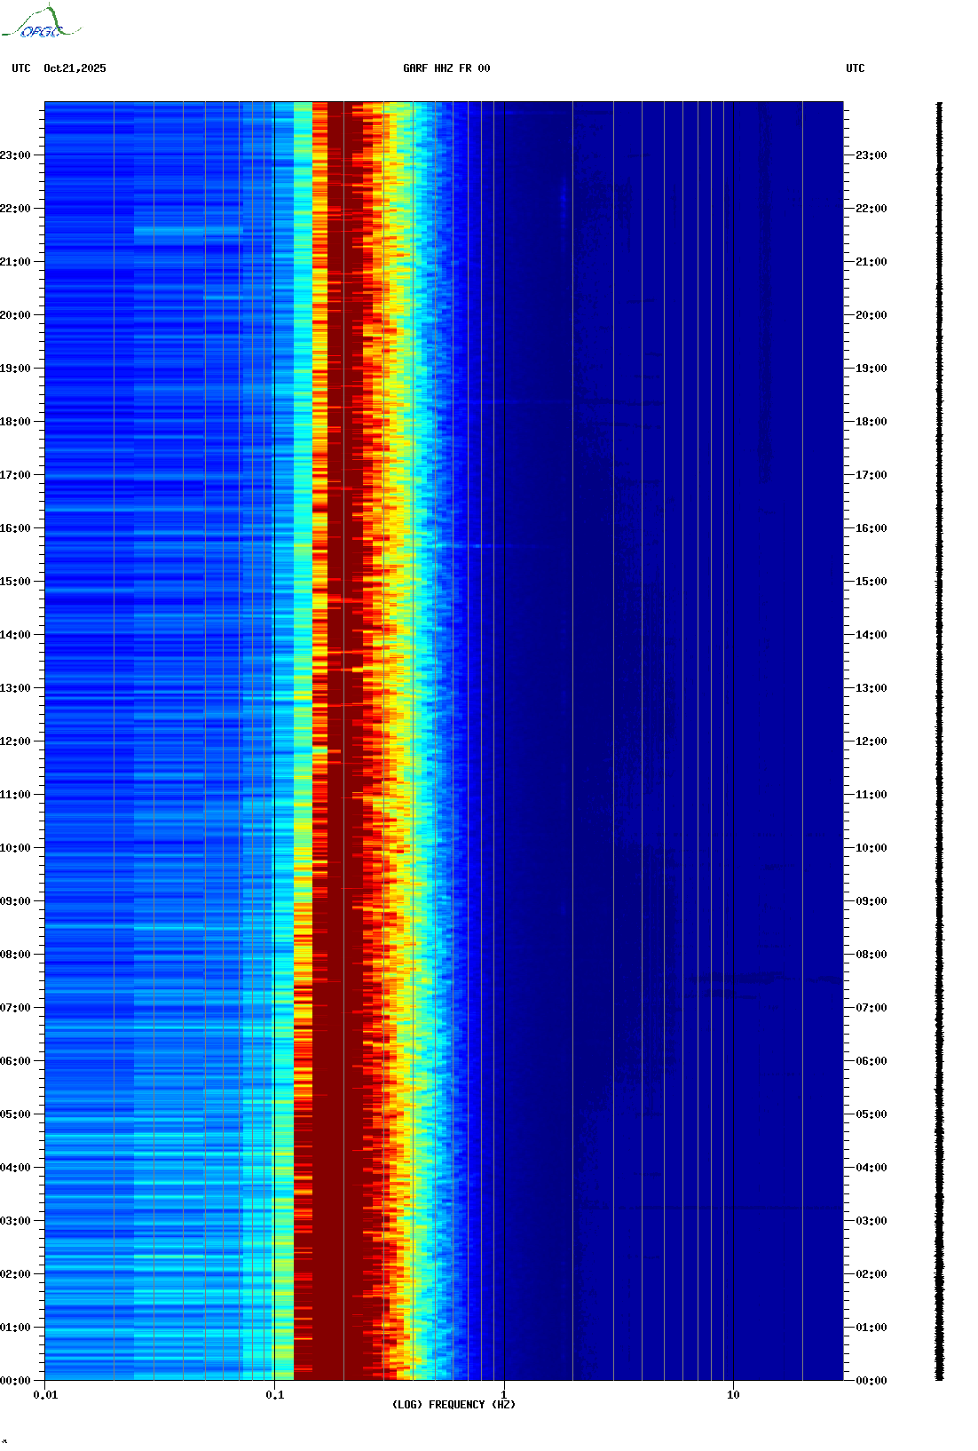This screenshot has height=1451, width=978.
Task: Select the 00:00 time label on left axis
Action: point(15,1380)
